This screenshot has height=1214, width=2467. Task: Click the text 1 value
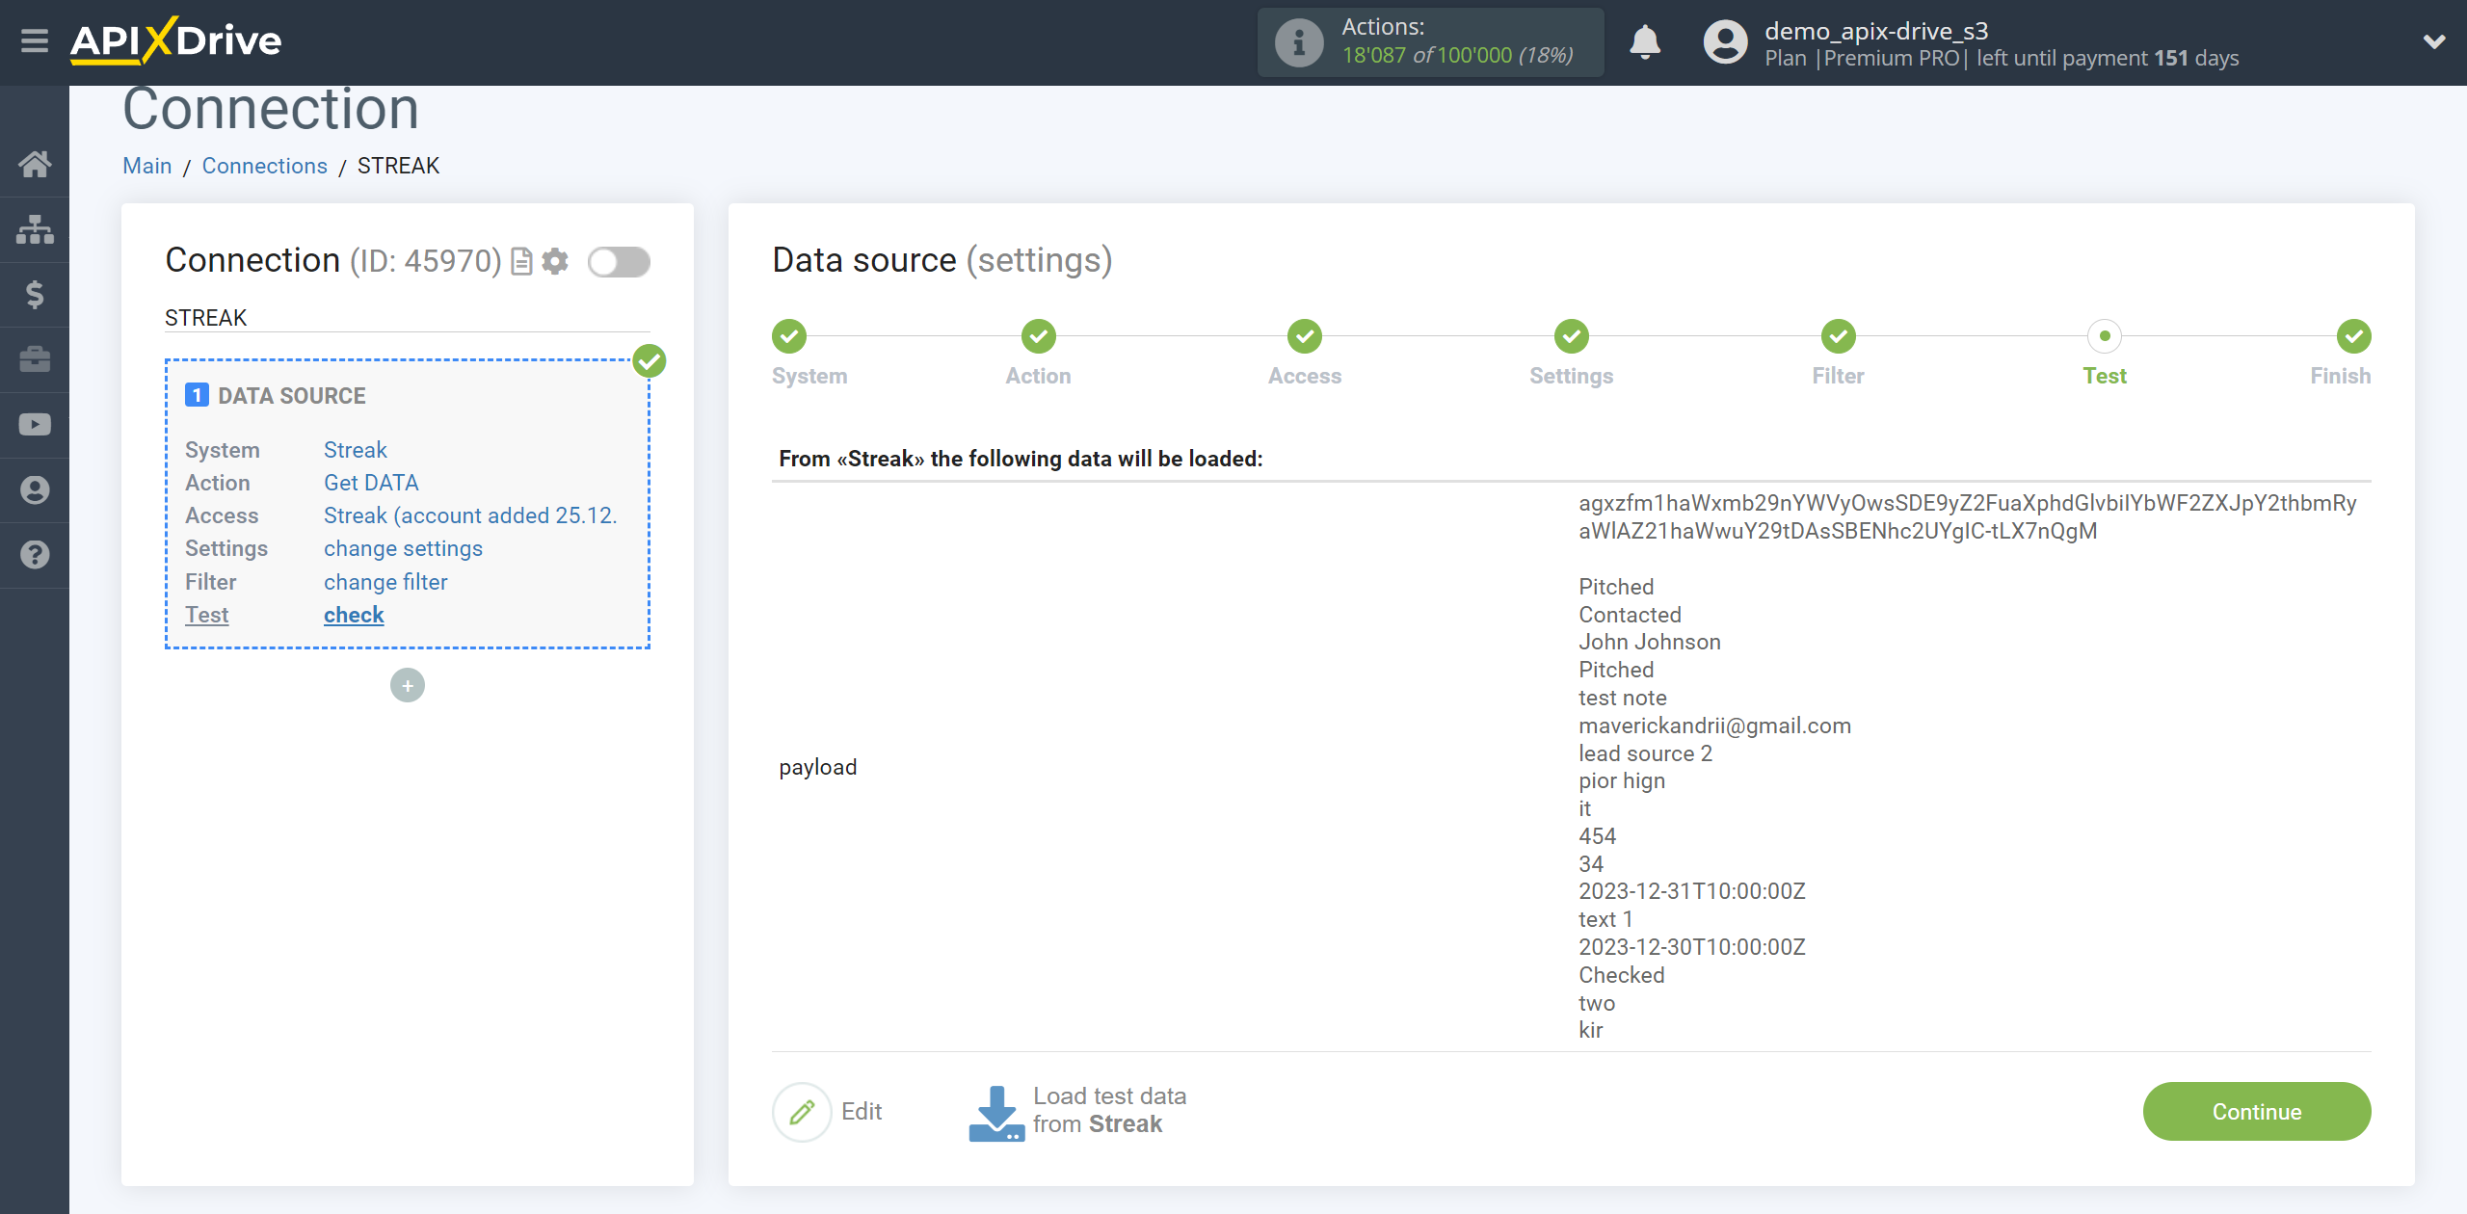1605,919
